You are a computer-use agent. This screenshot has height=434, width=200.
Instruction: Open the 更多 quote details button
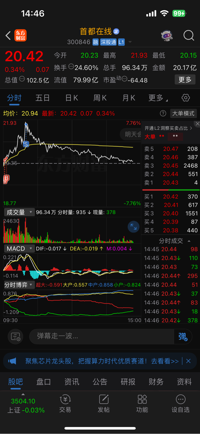coord(185,80)
